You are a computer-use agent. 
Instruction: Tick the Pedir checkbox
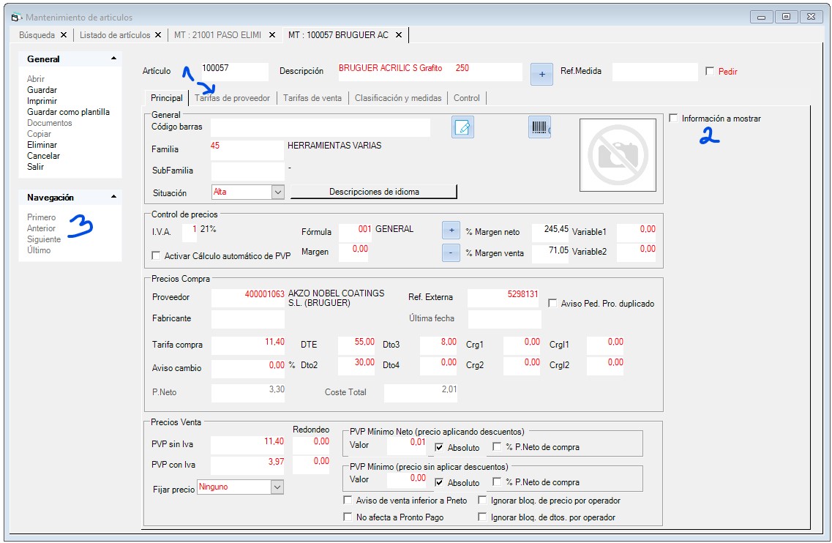(x=710, y=71)
